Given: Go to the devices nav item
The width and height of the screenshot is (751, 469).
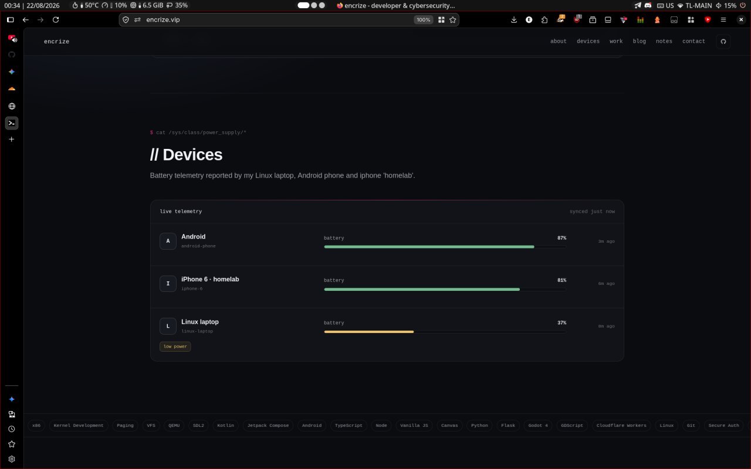Looking at the screenshot, I should (588, 41).
